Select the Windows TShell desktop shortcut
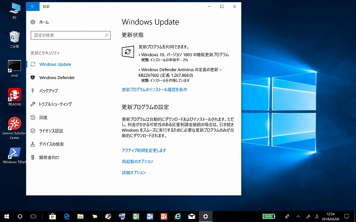 [x=15, y=155]
